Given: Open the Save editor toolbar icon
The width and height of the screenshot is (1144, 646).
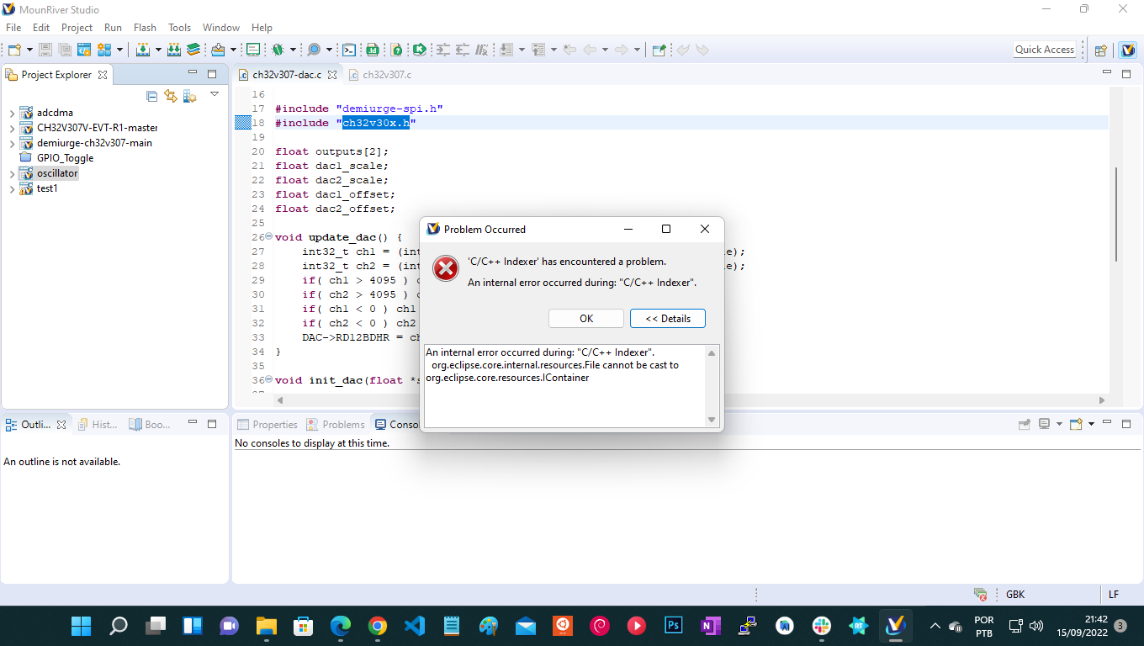Looking at the screenshot, I should (45, 50).
